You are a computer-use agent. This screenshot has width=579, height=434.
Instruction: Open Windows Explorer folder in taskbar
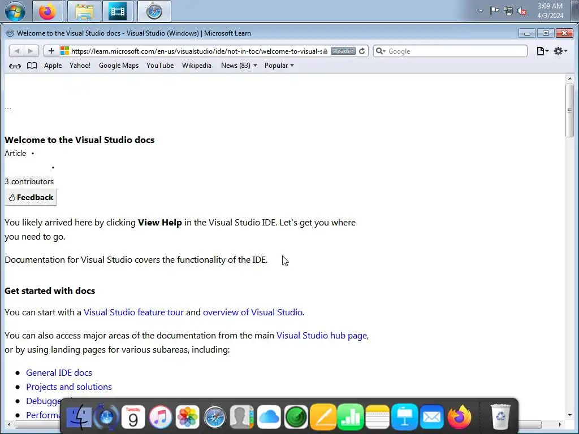[84, 11]
